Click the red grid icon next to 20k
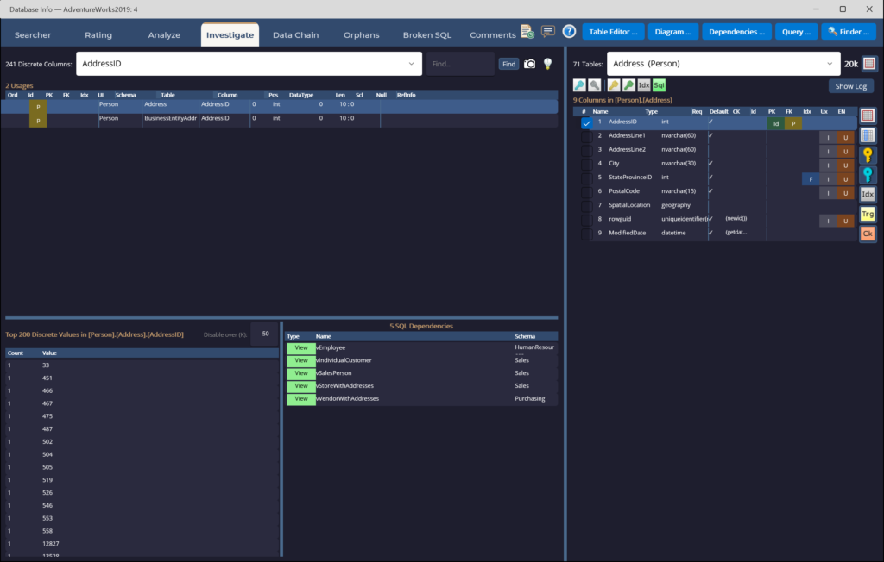884x562 pixels. point(869,64)
